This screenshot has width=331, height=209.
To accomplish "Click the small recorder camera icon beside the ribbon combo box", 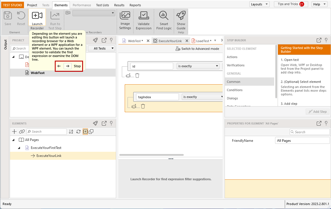I will pyautogui.click(x=68, y=13).
